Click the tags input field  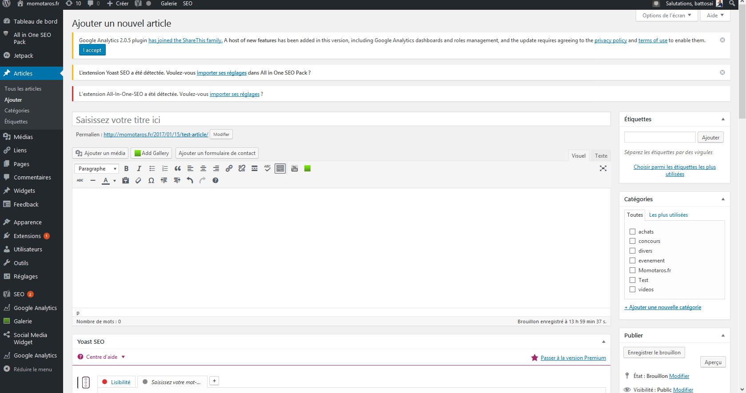[x=660, y=137]
